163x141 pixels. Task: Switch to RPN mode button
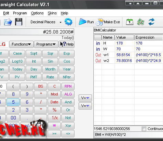pyautogui.click(x=68, y=86)
